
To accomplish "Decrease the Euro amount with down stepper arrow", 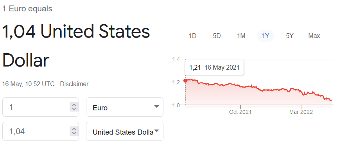I will (74, 109).
